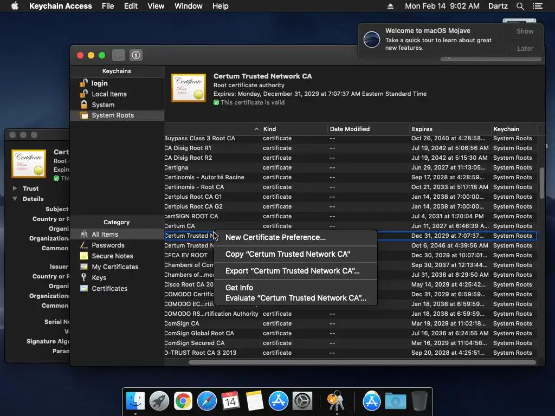The image size is (555, 416).
Task: Sort by the Kind column header
Action: [294, 129]
